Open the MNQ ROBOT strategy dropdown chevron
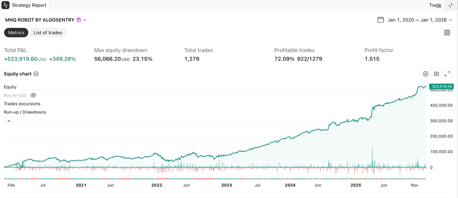The width and height of the screenshot is (458, 198). coord(85,20)
